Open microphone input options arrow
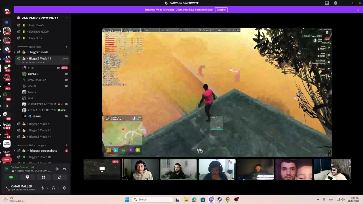This screenshot has width=363, height=204. tap(47, 188)
